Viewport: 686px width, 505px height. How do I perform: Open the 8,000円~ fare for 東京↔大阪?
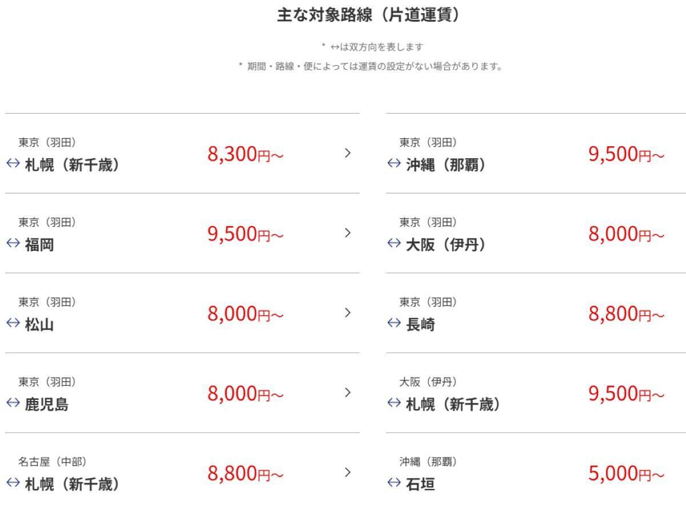click(626, 234)
